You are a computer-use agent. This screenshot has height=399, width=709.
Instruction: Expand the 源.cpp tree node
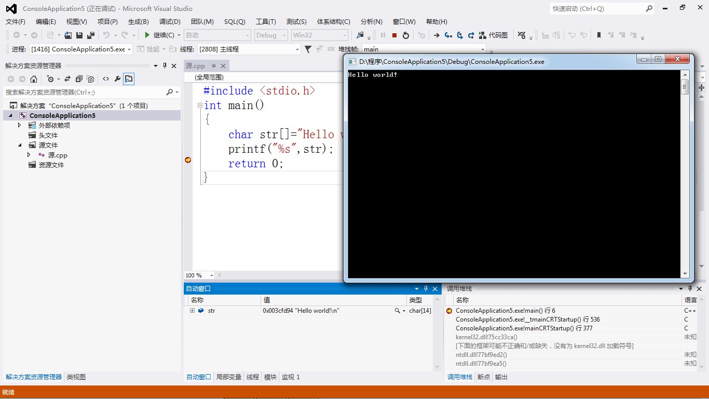[29, 155]
